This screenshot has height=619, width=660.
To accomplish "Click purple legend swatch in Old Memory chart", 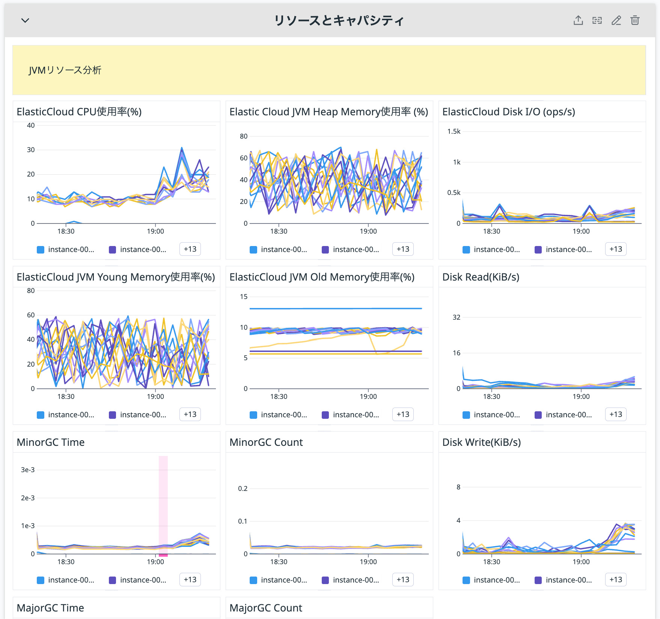I will [325, 415].
